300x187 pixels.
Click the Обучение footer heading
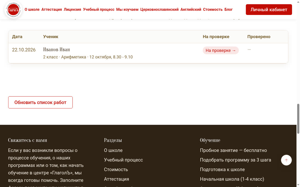click(x=210, y=140)
